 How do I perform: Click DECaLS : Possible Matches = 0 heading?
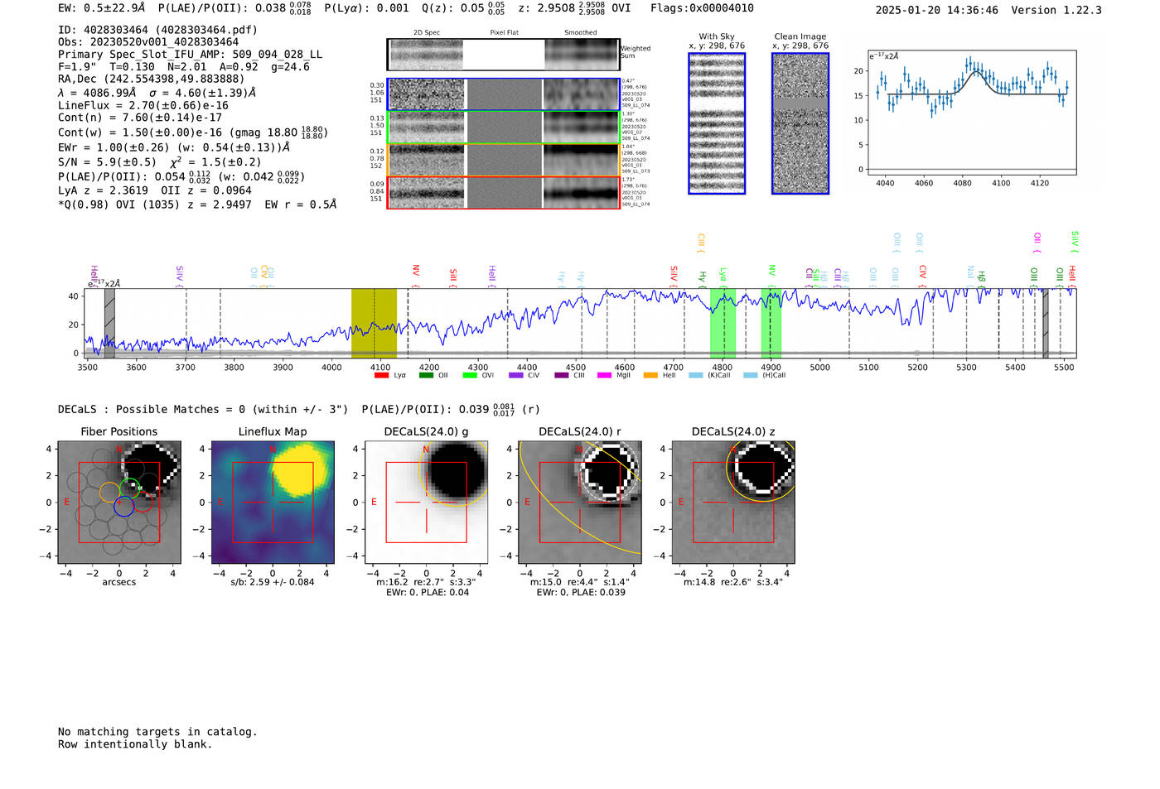click(203, 409)
